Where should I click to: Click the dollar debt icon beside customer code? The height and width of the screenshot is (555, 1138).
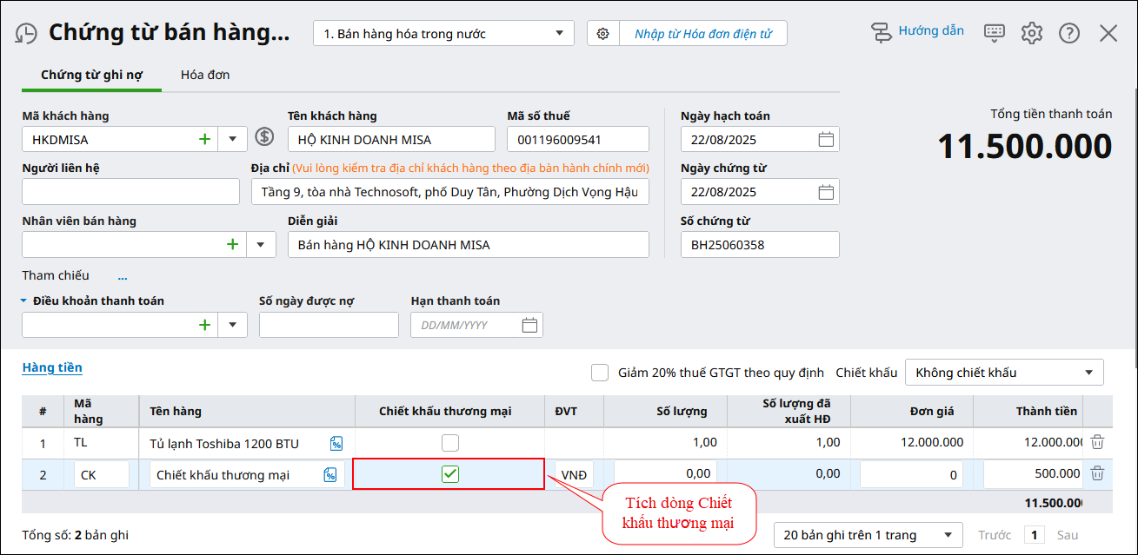264,137
